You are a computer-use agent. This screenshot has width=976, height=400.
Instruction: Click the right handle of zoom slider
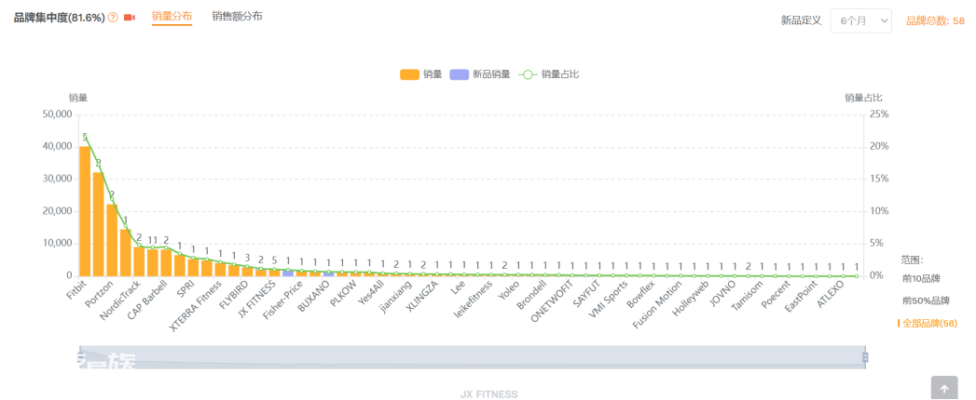865,357
